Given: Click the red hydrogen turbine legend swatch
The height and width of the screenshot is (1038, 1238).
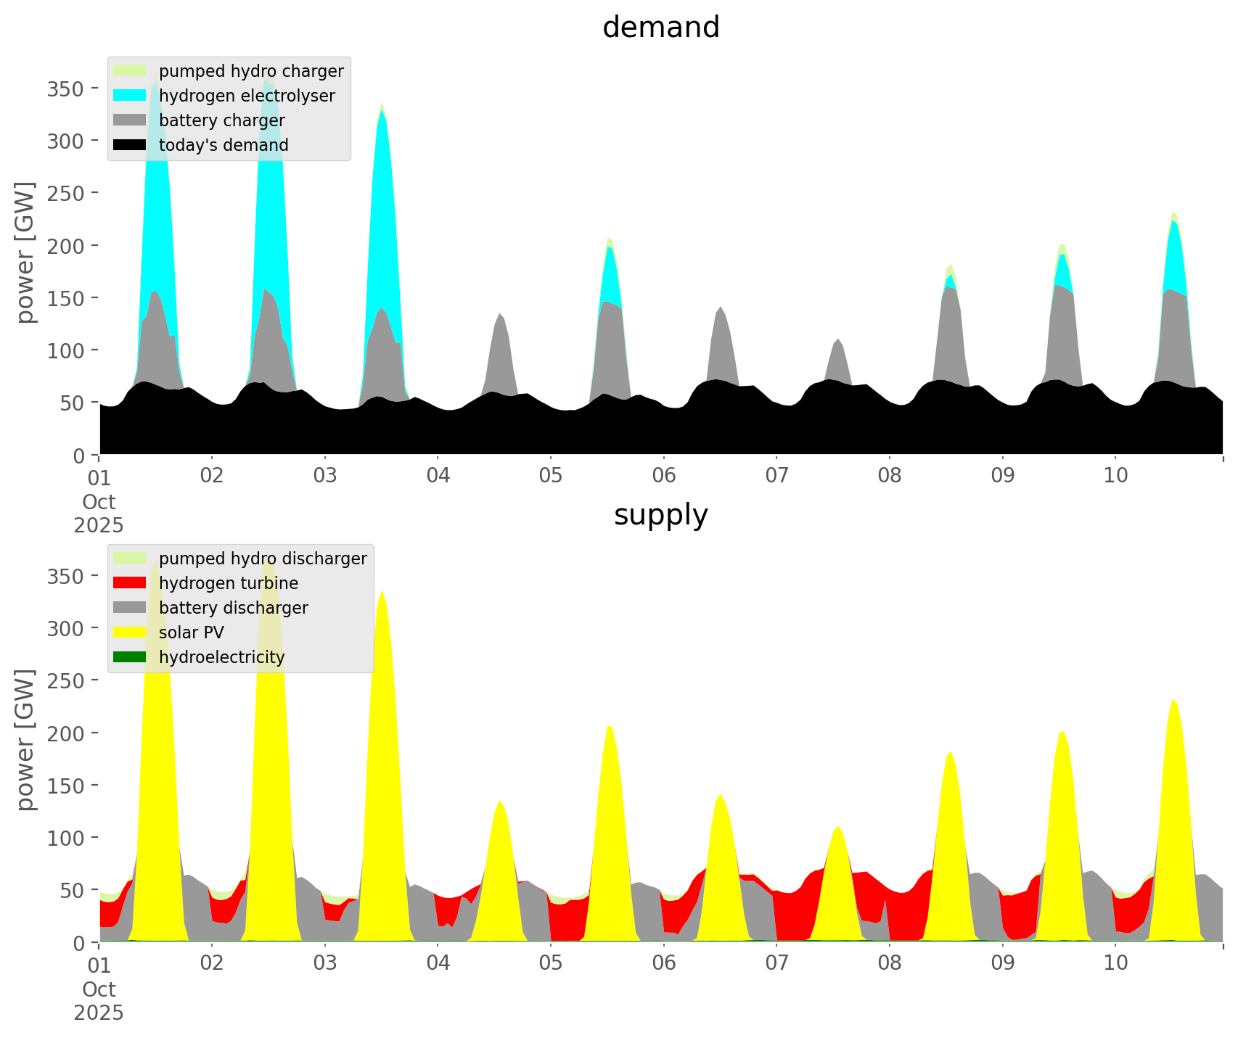Looking at the screenshot, I should [130, 583].
